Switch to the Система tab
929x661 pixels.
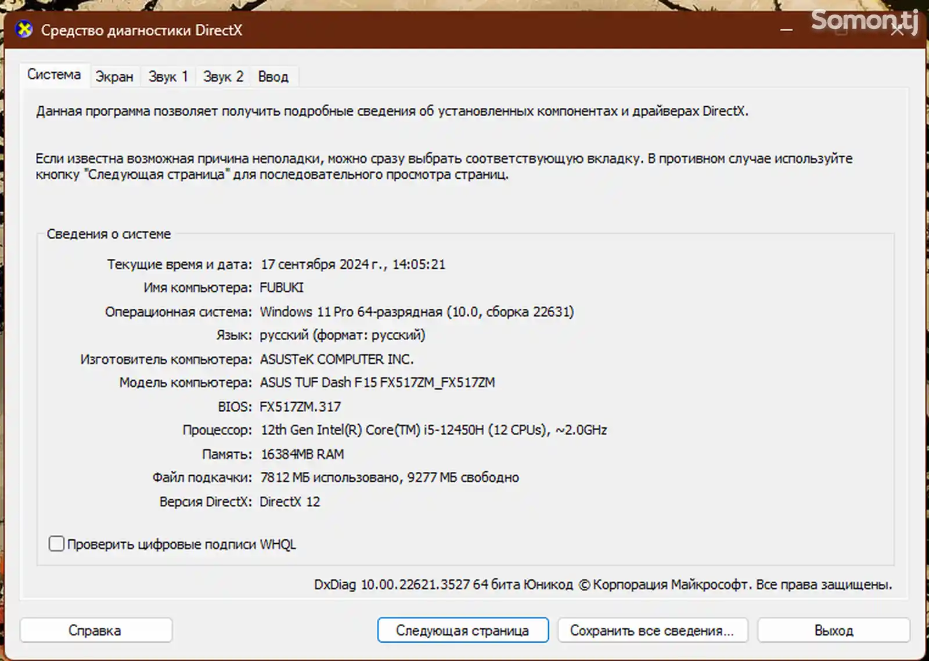(54, 75)
